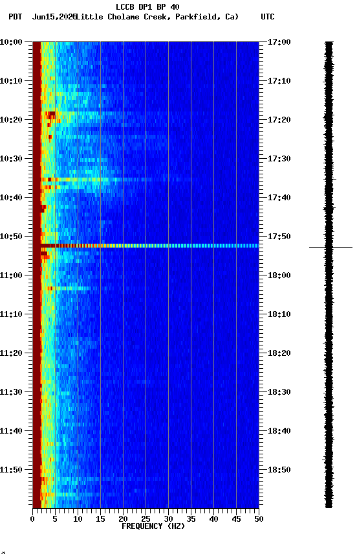357x560 pixels.
Task: Click the 5 Hz frequency axis label
Action: [55, 519]
